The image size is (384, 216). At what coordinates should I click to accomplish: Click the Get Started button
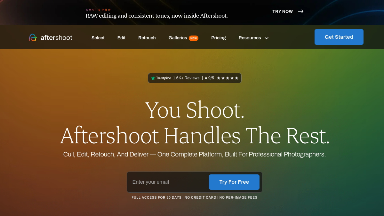click(339, 37)
